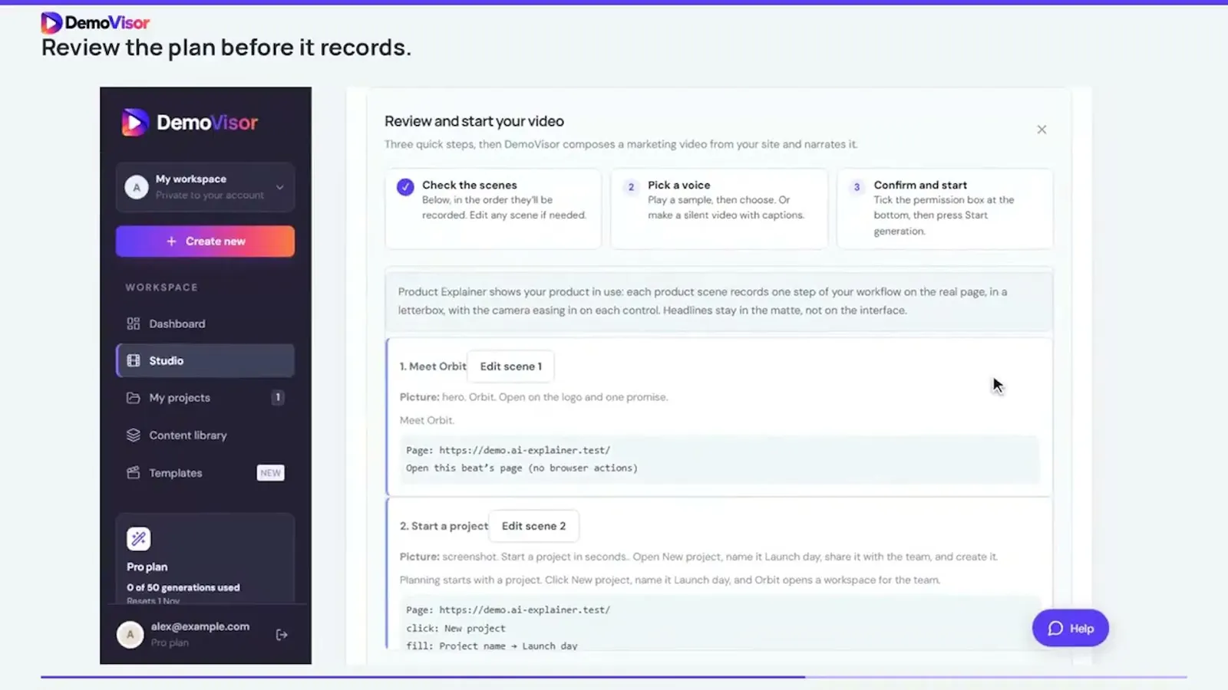The width and height of the screenshot is (1228, 690).
Task: Click the NEW badge beside Templates
Action: [270, 473]
